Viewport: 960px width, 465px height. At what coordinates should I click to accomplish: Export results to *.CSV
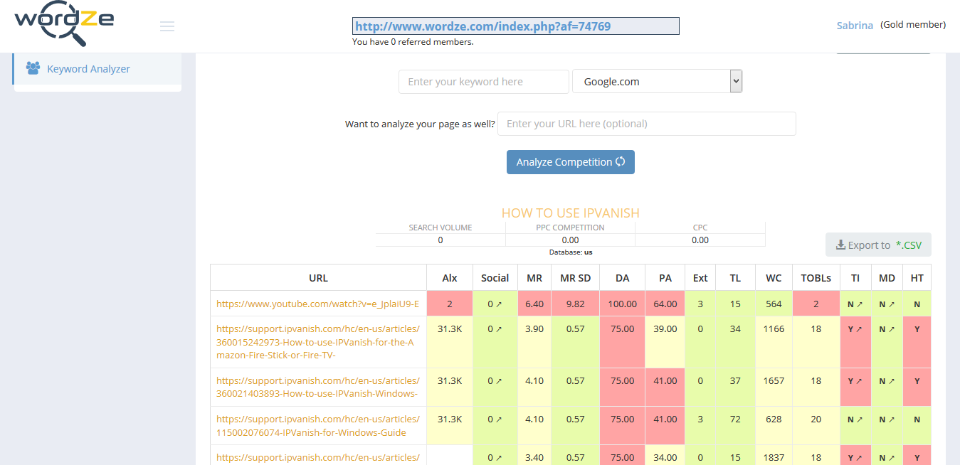(879, 245)
